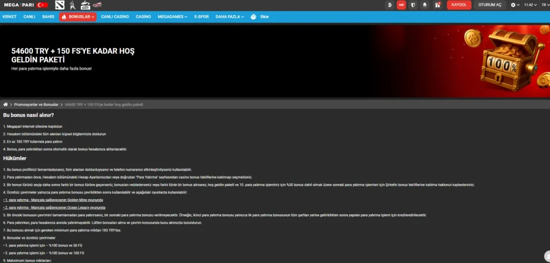Open the BONUSLAR menu item
The image size is (550, 263).
[78, 17]
